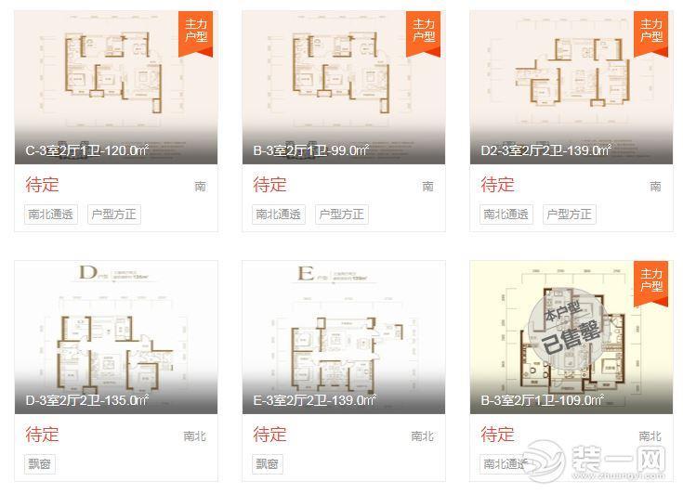This screenshot has height=494, width=683.
Task: View the D2-3室2厅2卫-139.0㎡ floor plan
Action: point(571,87)
